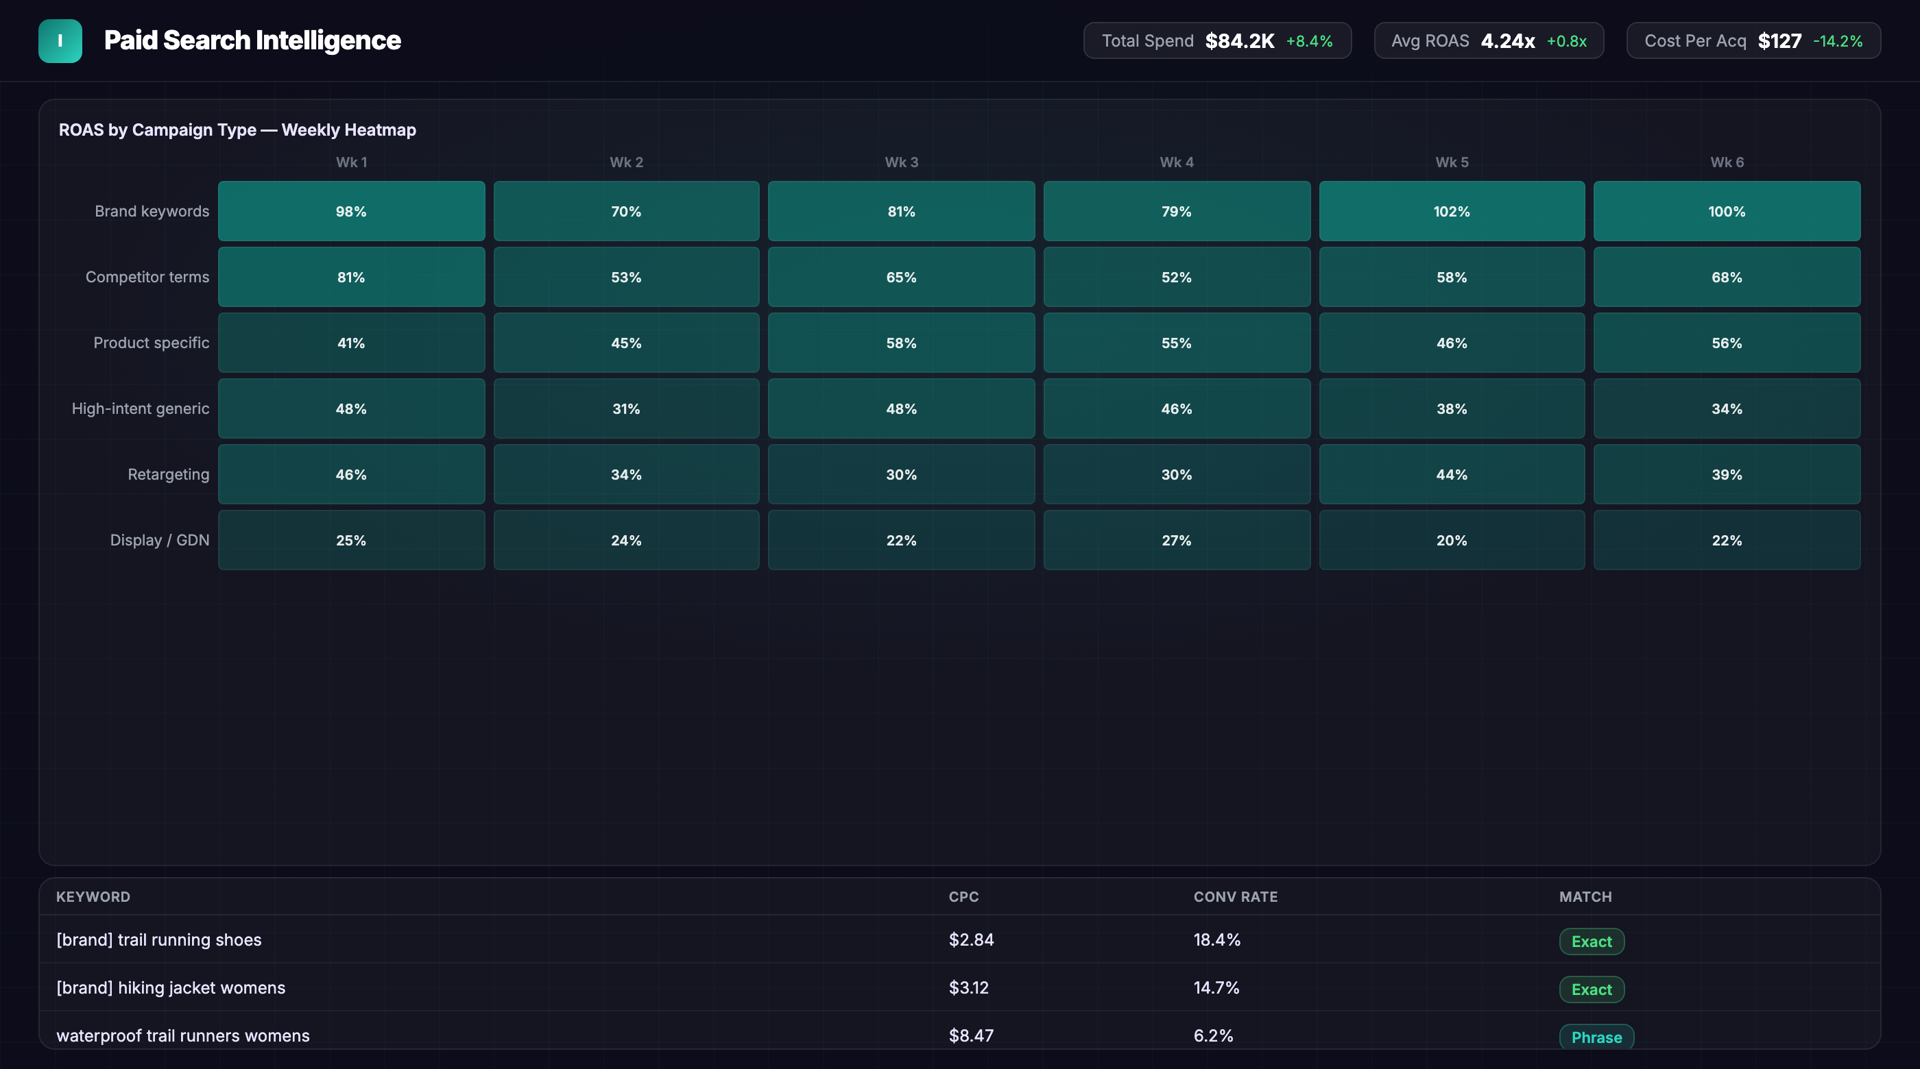Select Brand keywords Wk 4 cell 79%
The image size is (1920, 1069).
(x=1176, y=211)
